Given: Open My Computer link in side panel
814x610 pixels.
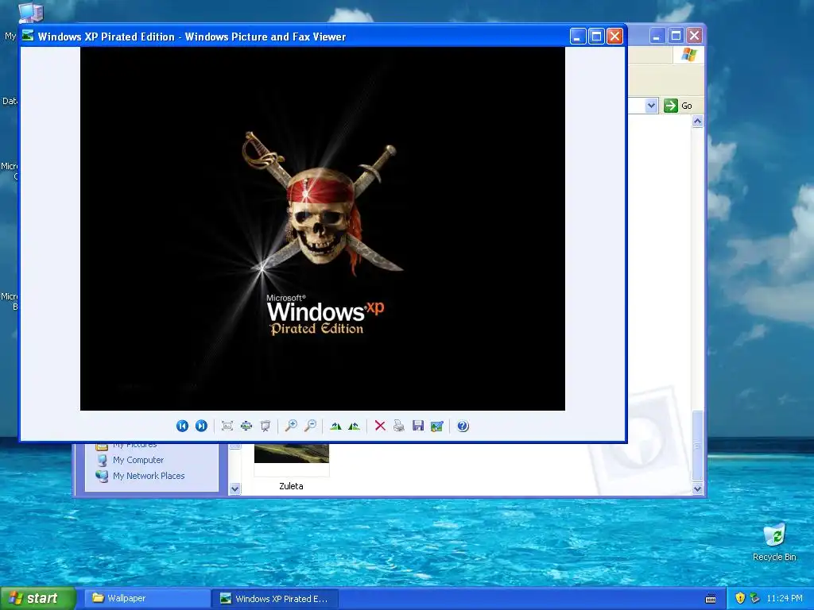Looking at the screenshot, I should 138,460.
